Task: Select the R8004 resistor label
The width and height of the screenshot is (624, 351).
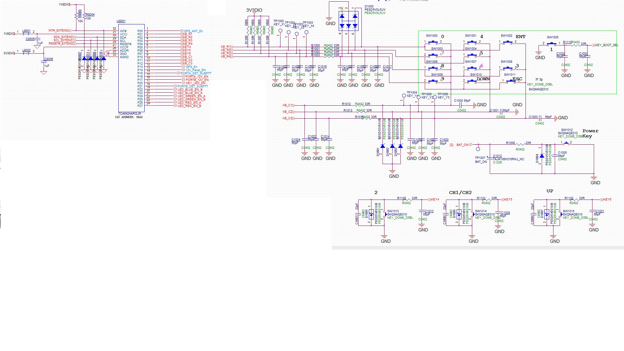Action: pyautogui.click(x=90, y=15)
